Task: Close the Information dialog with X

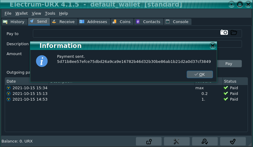Action: coord(213,46)
